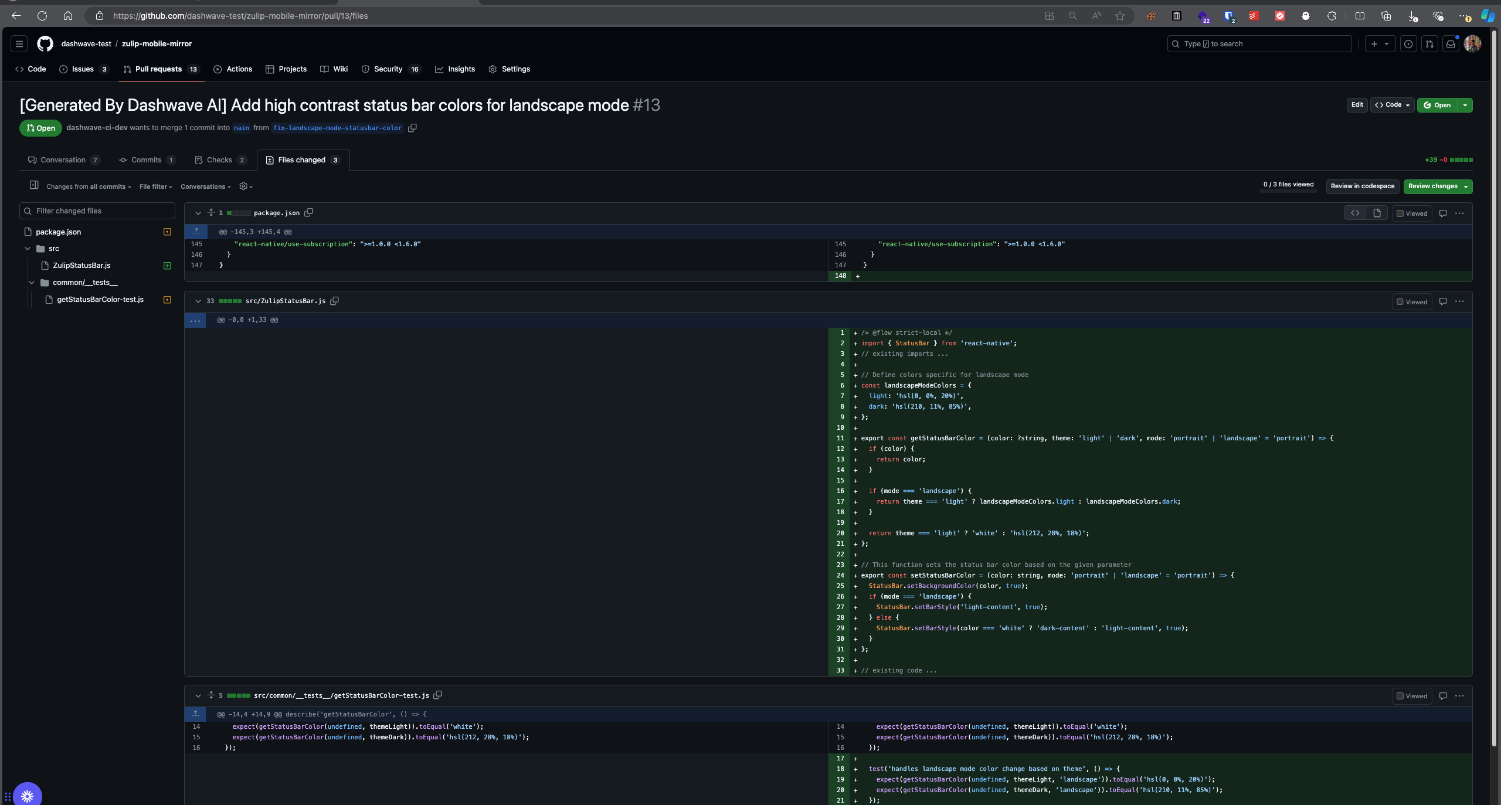Show the rich diff view for package.json
Image resolution: width=1501 pixels, height=805 pixels.
[1377, 213]
